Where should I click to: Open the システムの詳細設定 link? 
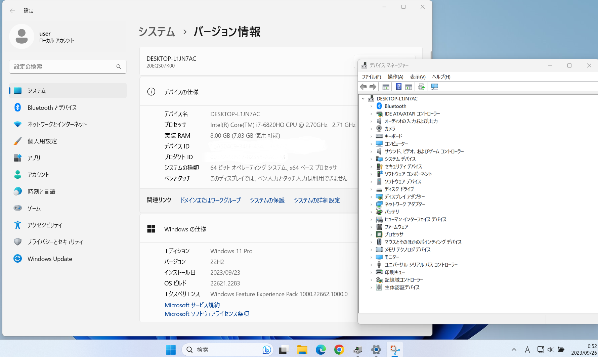[x=317, y=200]
